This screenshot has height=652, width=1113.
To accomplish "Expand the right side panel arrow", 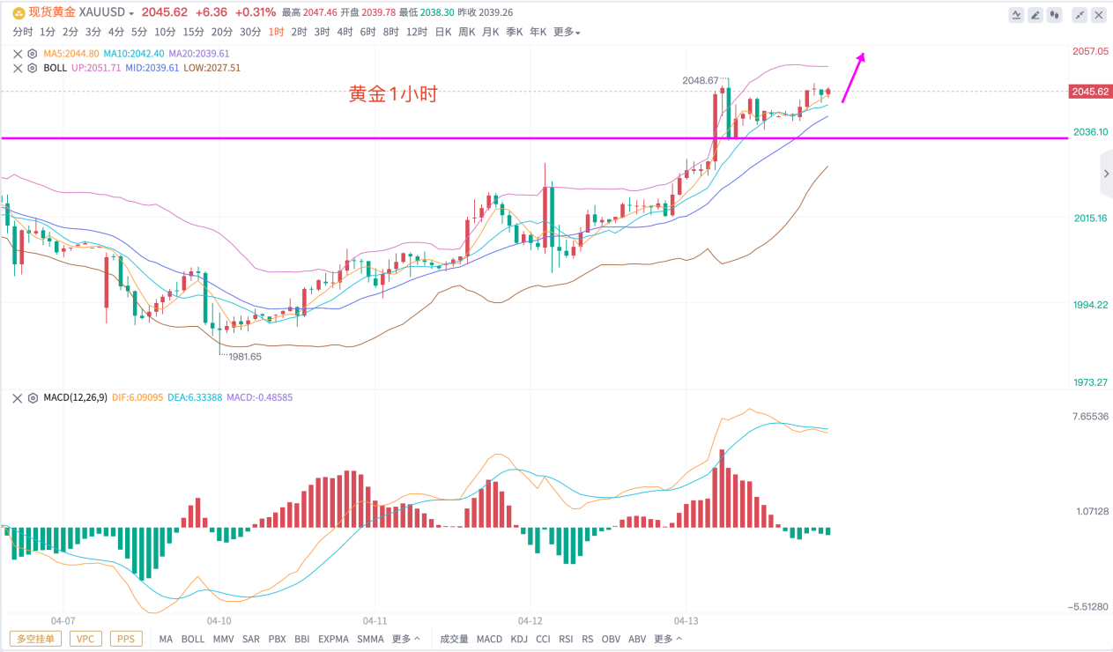I will (x=1106, y=174).
